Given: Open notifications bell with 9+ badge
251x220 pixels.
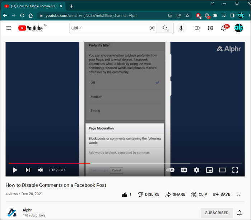Looking at the screenshot, I should [x=224, y=28].
